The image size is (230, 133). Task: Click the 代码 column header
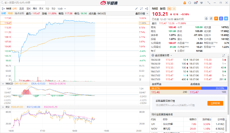point(153,120)
